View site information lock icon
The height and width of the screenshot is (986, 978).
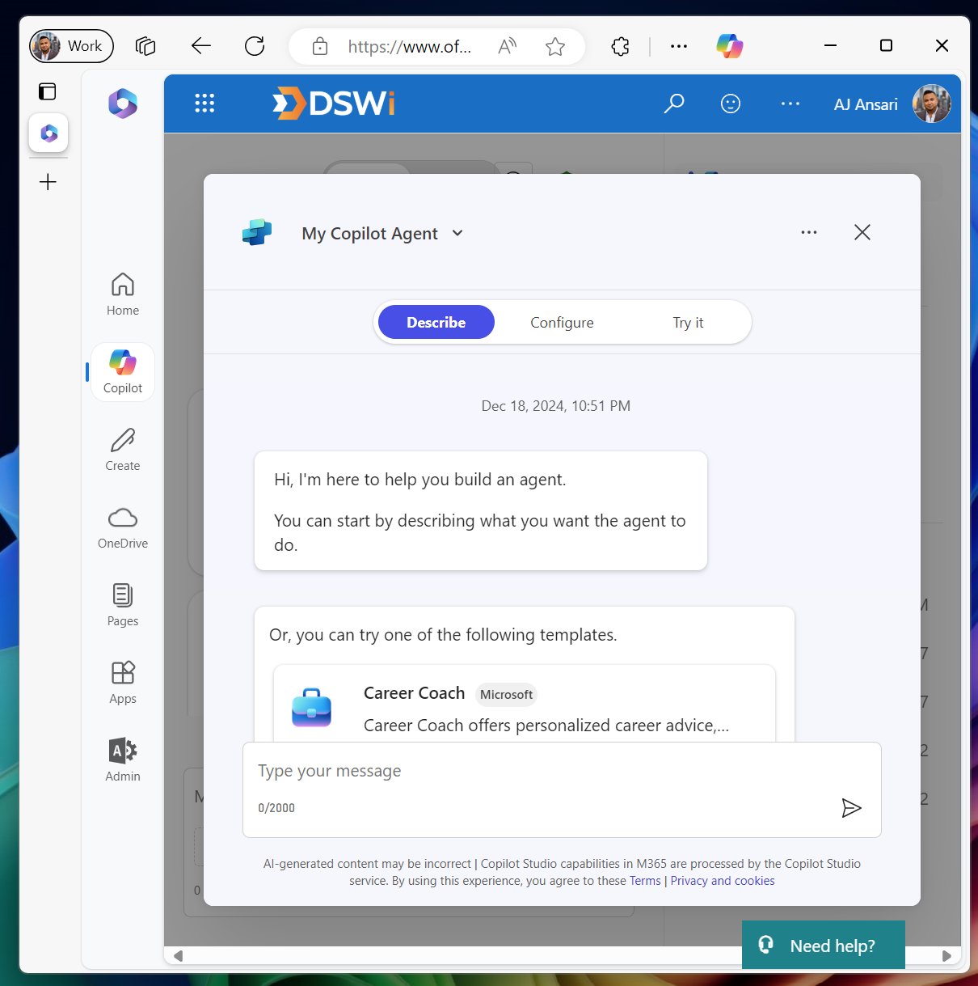[x=320, y=46]
